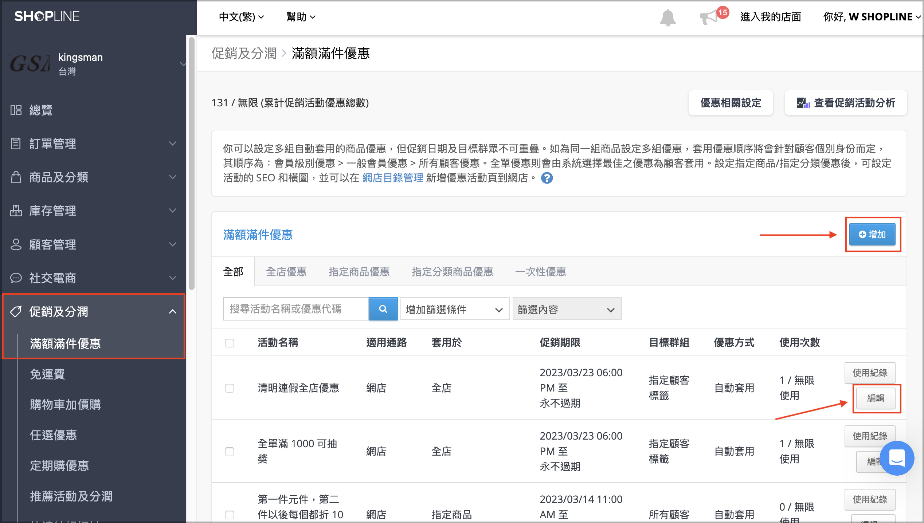Click the GSI store logo thumbnail
This screenshot has width=924, height=523.
30,63
